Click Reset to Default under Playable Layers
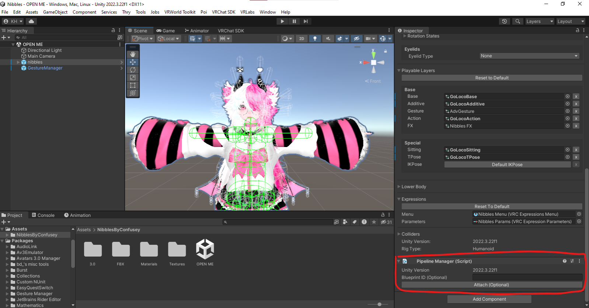This screenshot has width=589, height=308. coord(492,78)
